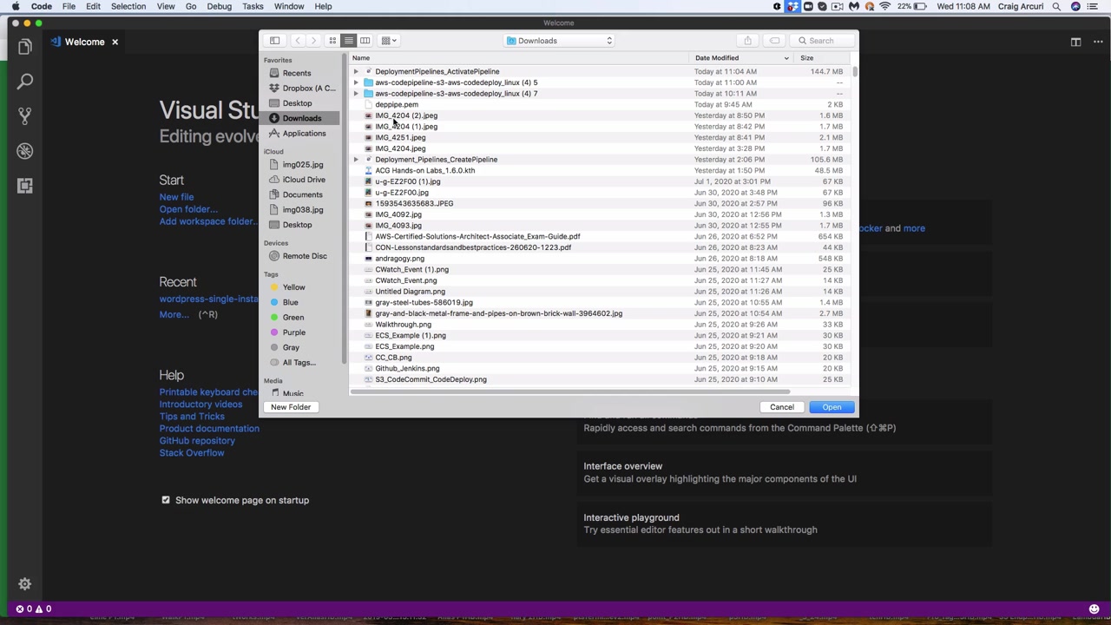Toggle Show welcome page on startup
Screen dimensions: 1111x625
pos(166,500)
